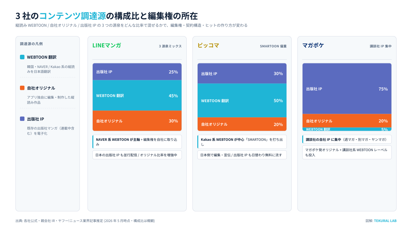The height and width of the screenshot is (232, 412).
Task: Click the orange 自社オリジナル legend swatch
Action: coord(22,88)
